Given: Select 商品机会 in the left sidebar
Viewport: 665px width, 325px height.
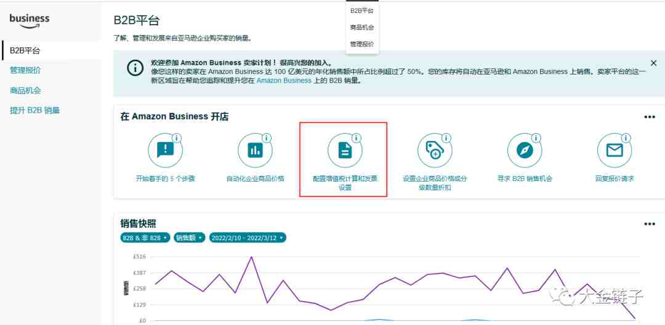Looking at the screenshot, I should tap(25, 90).
